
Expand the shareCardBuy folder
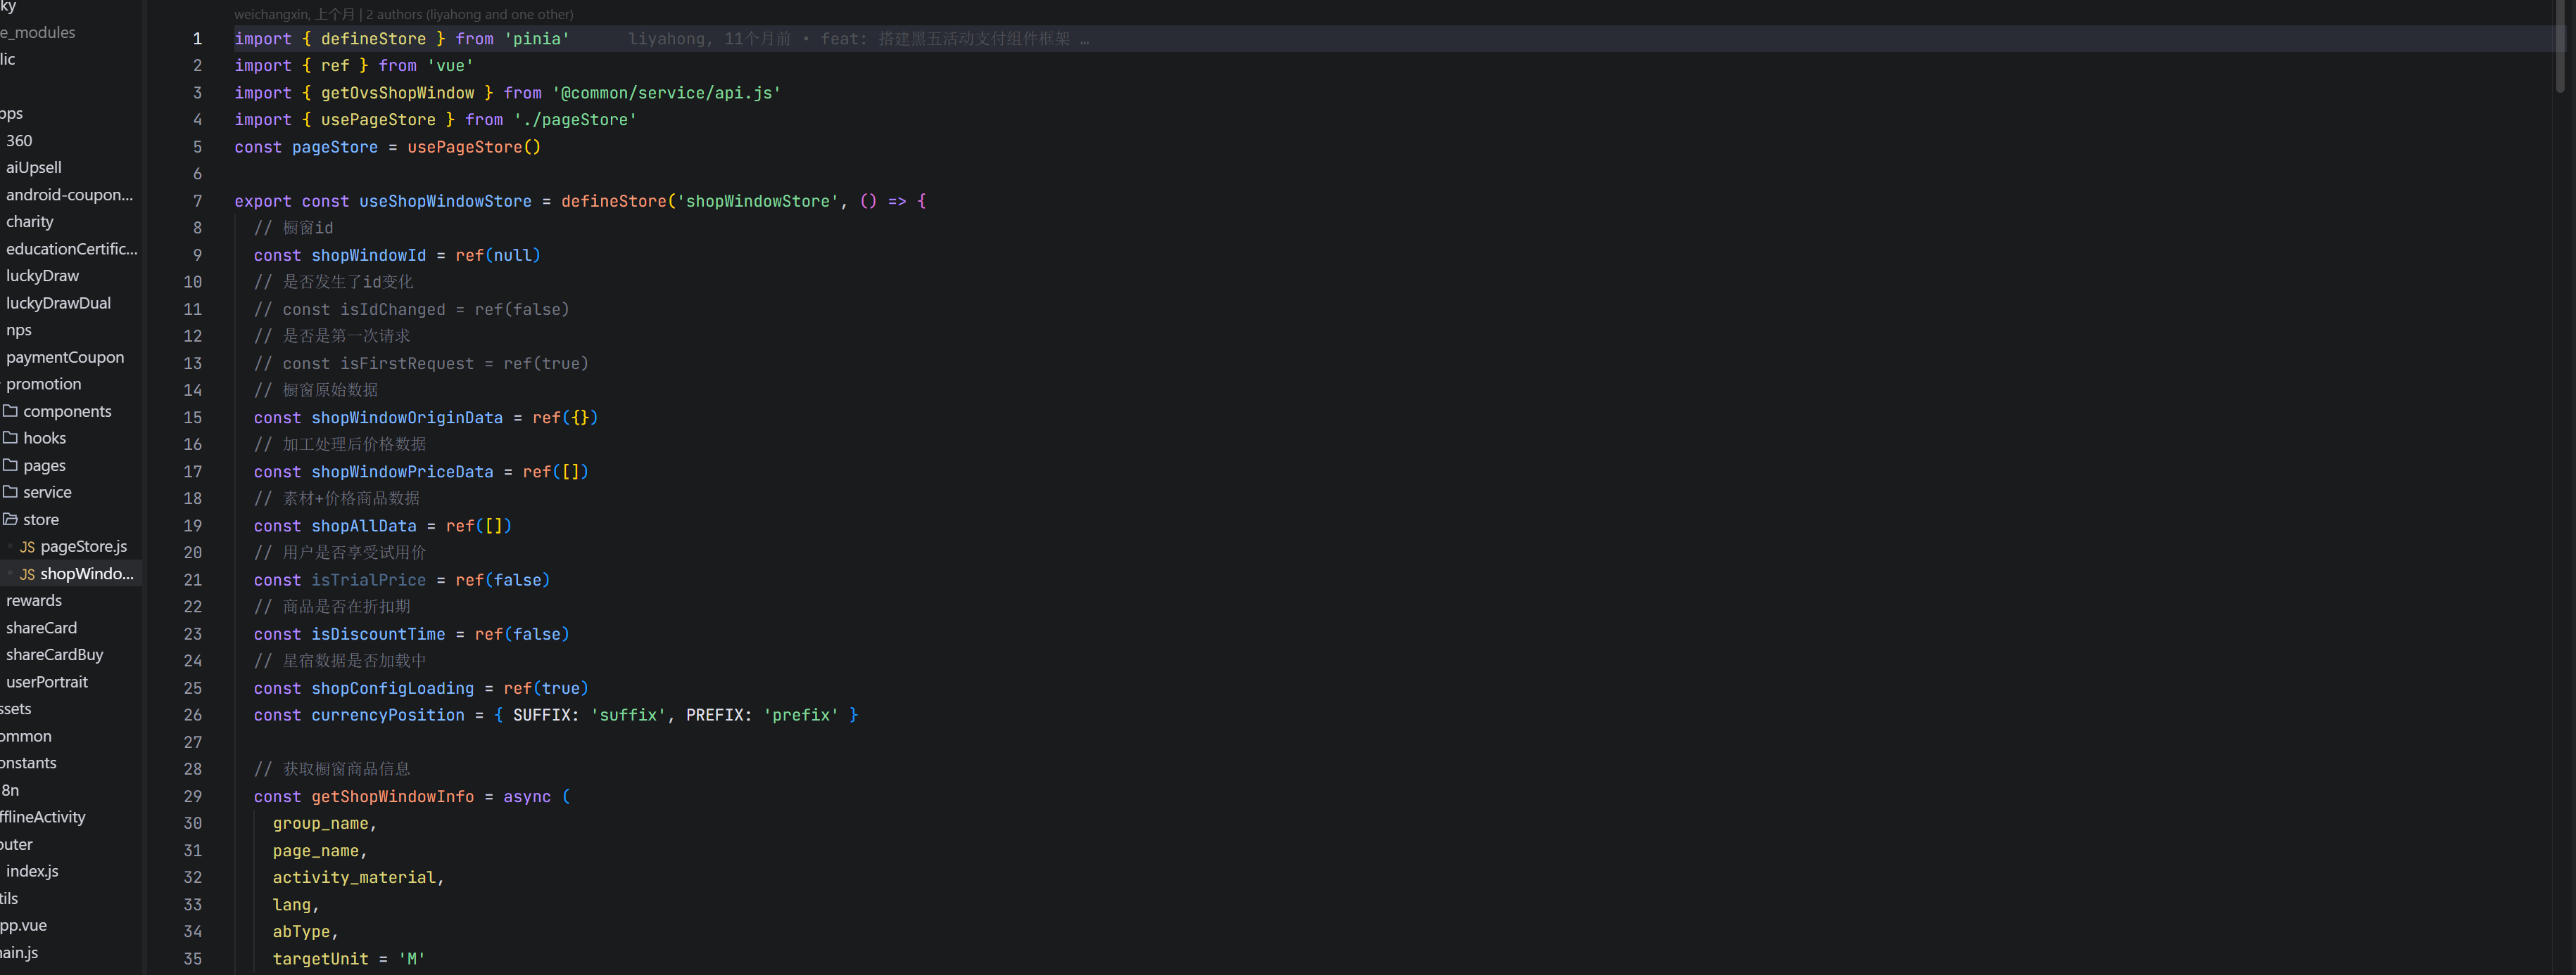[x=54, y=654]
